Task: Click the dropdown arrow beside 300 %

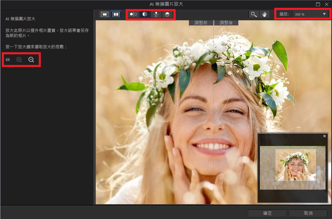Action: tap(324, 14)
